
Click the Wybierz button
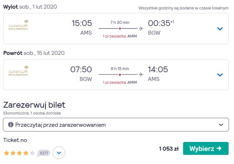[205, 148]
